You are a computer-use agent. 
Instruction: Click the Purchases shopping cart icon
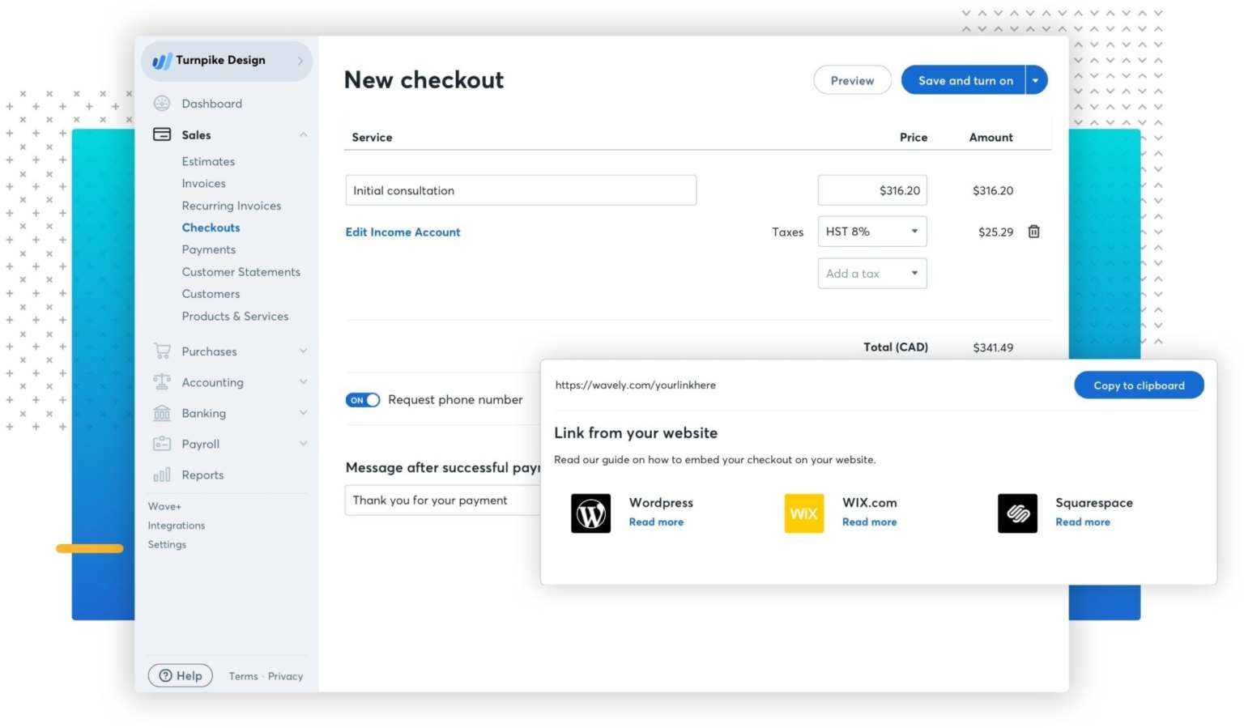[161, 351]
